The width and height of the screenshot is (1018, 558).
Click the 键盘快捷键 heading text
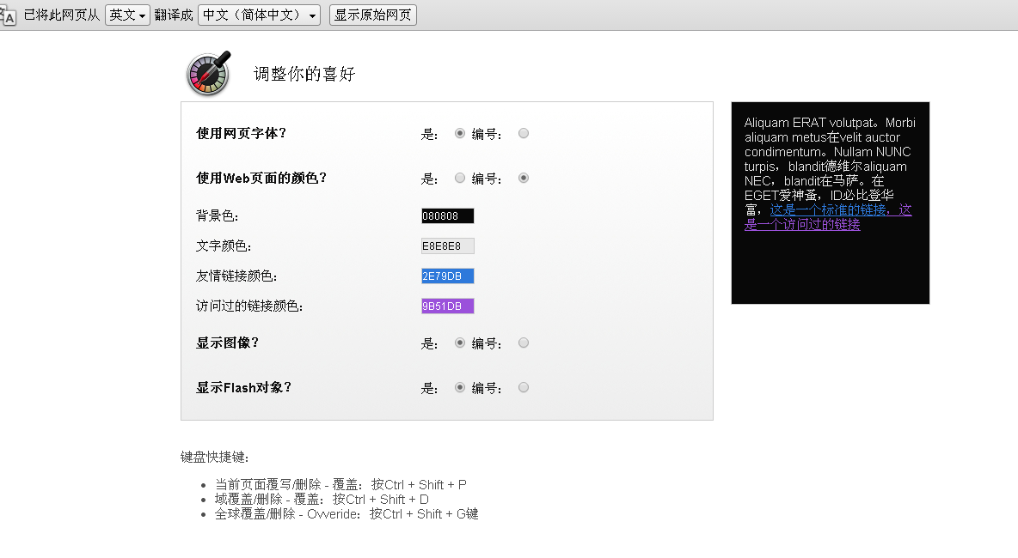tap(215, 457)
